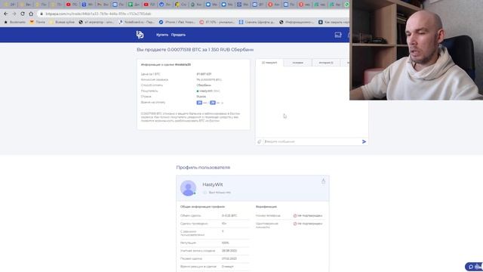Open the Купить menu item
The width and height of the screenshot is (483, 272).
click(x=162, y=35)
